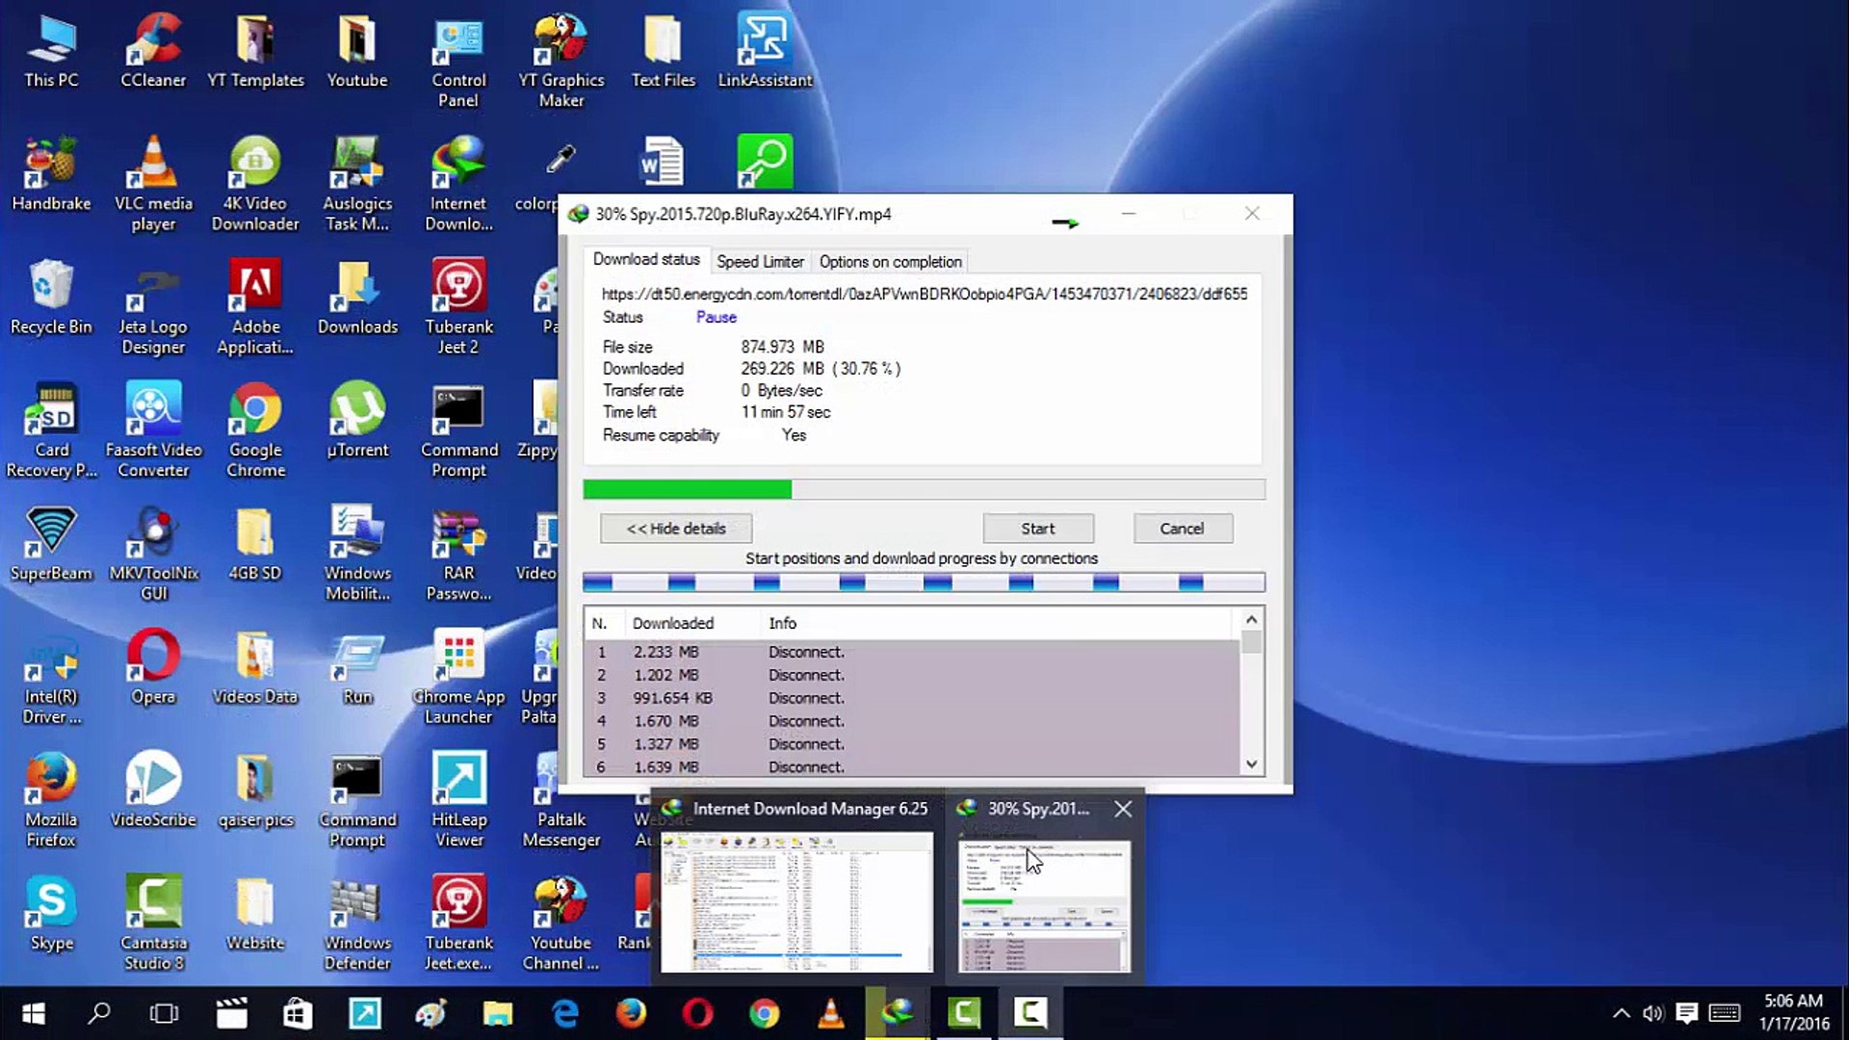Open Camtasia Studio 8 desktop icon
Image resolution: width=1849 pixels, height=1040 pixels.
point(153,923)
